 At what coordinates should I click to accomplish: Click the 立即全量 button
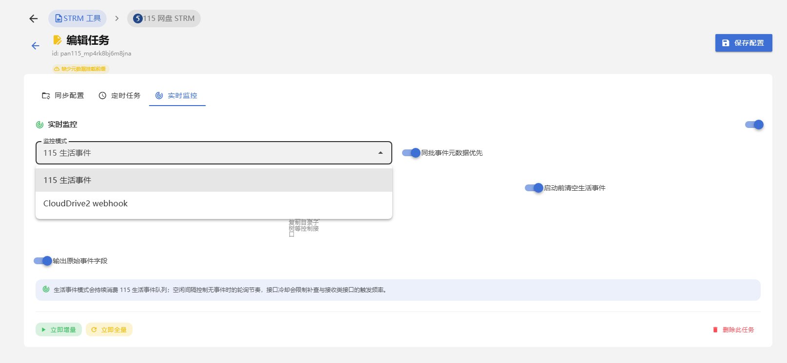point(109,329)
